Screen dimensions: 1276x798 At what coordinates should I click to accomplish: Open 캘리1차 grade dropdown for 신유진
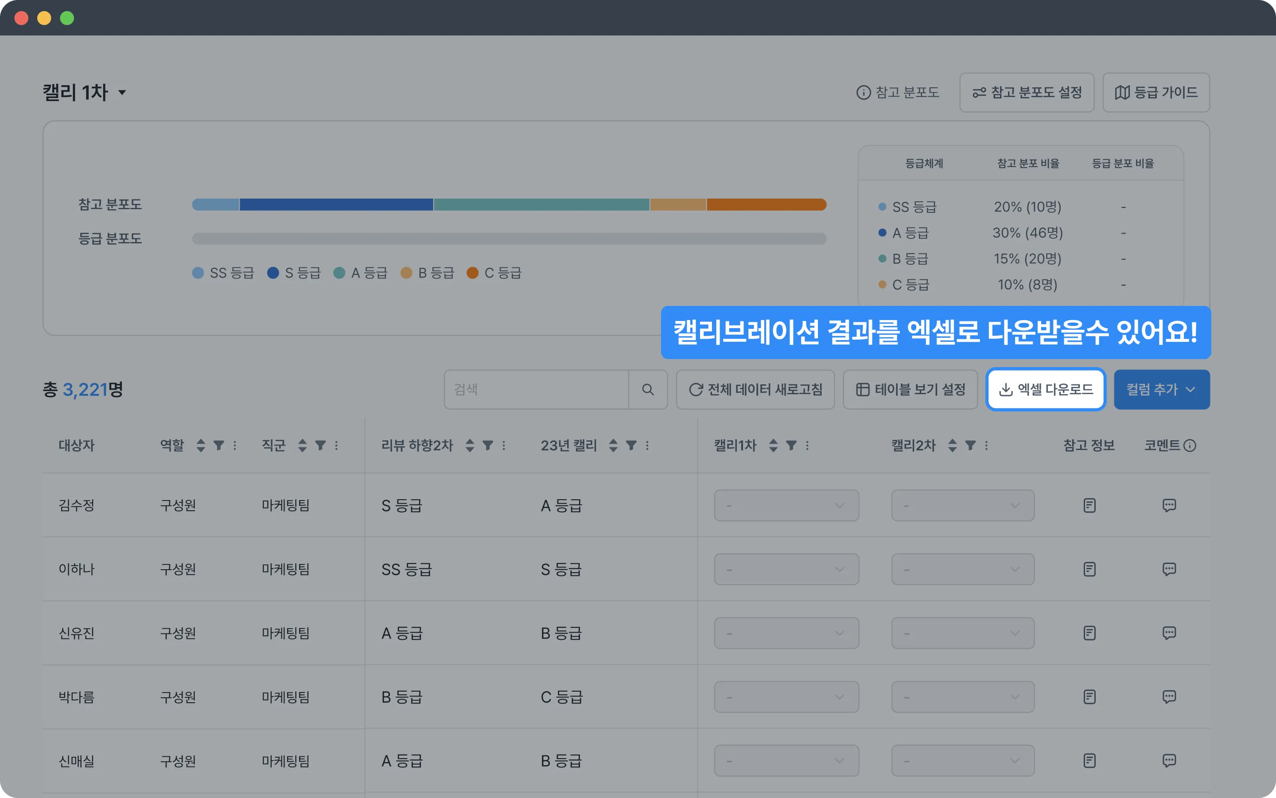coord(786,633)
